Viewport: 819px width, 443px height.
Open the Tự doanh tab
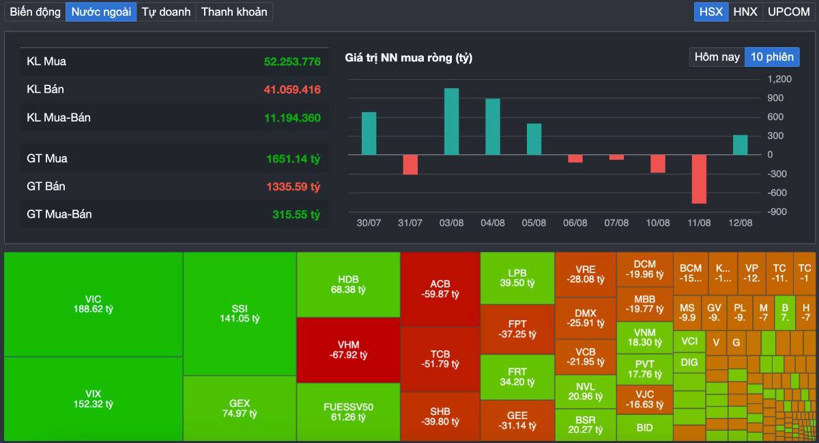pyautogui.click(x=166, y=12)
